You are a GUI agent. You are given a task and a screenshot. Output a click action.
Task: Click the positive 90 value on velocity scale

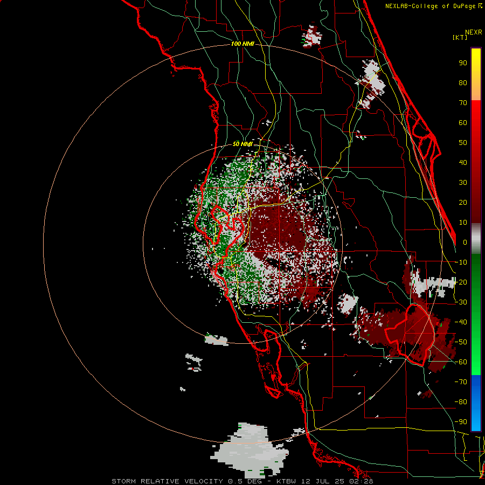point(463,63)
